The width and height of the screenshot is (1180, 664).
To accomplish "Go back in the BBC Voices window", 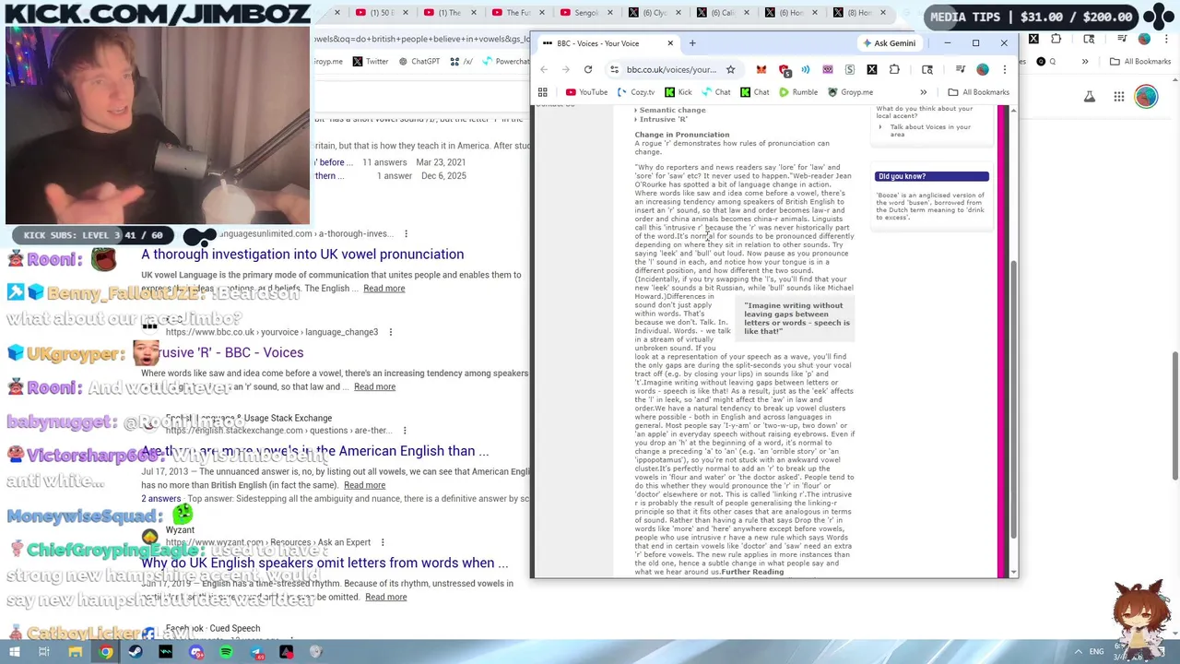I will tap(544, 69).
